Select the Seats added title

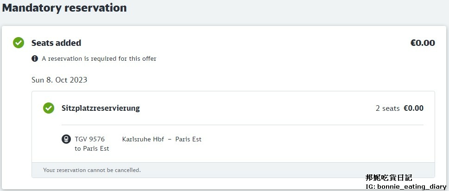tap(56, 43)
